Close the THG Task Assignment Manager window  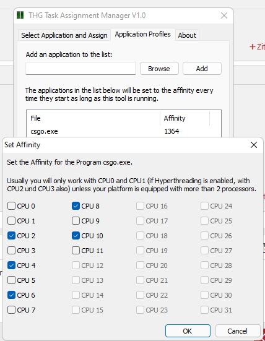click(224, 15)
